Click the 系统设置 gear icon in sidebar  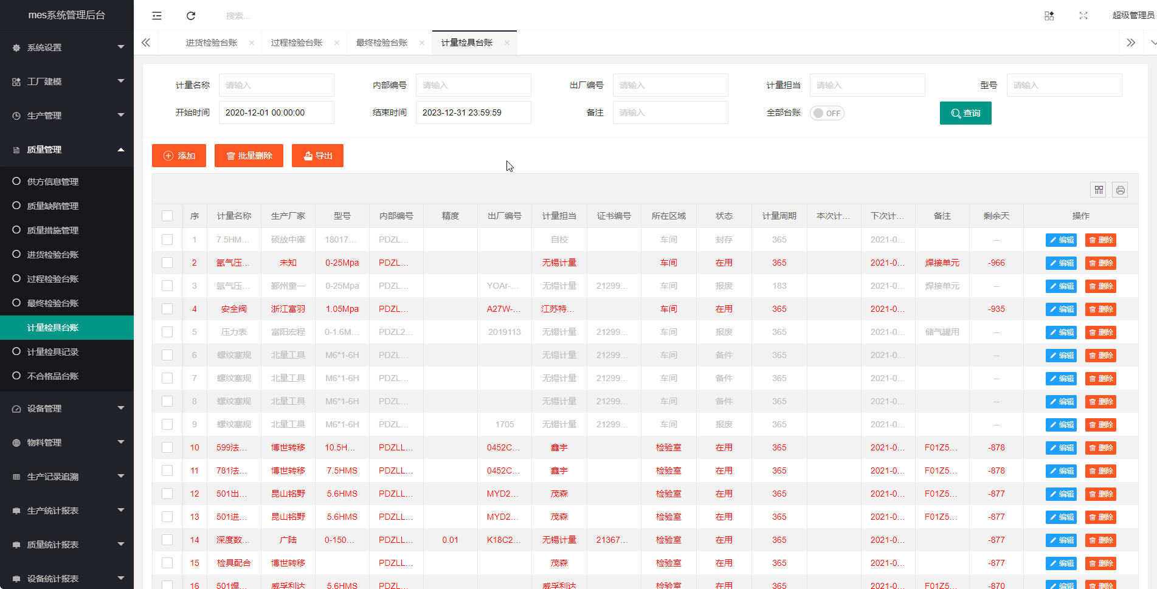coord(16,47)
